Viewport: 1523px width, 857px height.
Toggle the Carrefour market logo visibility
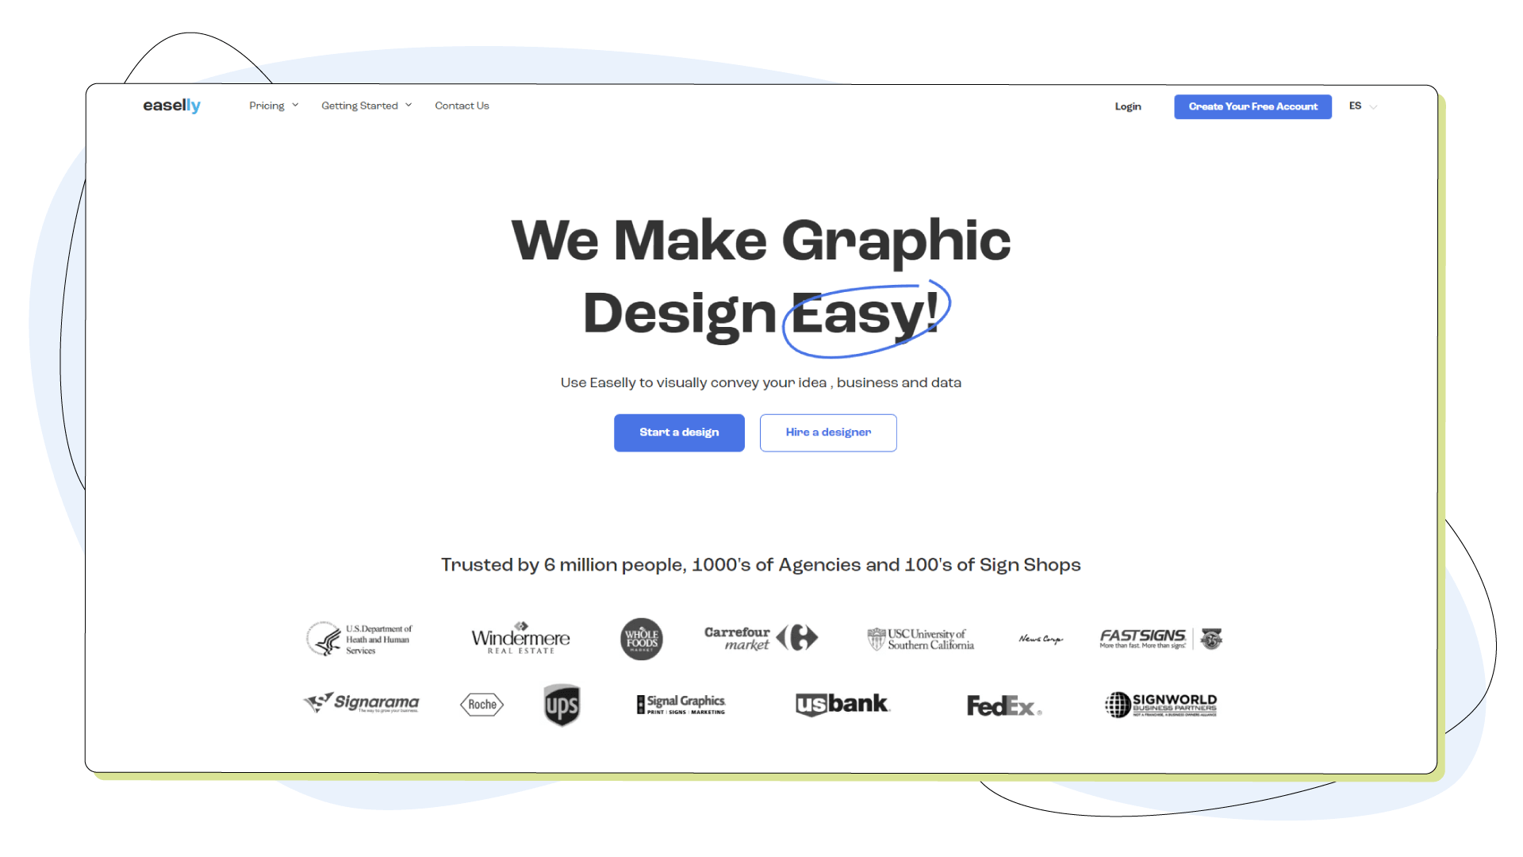[x=761, y=638]
